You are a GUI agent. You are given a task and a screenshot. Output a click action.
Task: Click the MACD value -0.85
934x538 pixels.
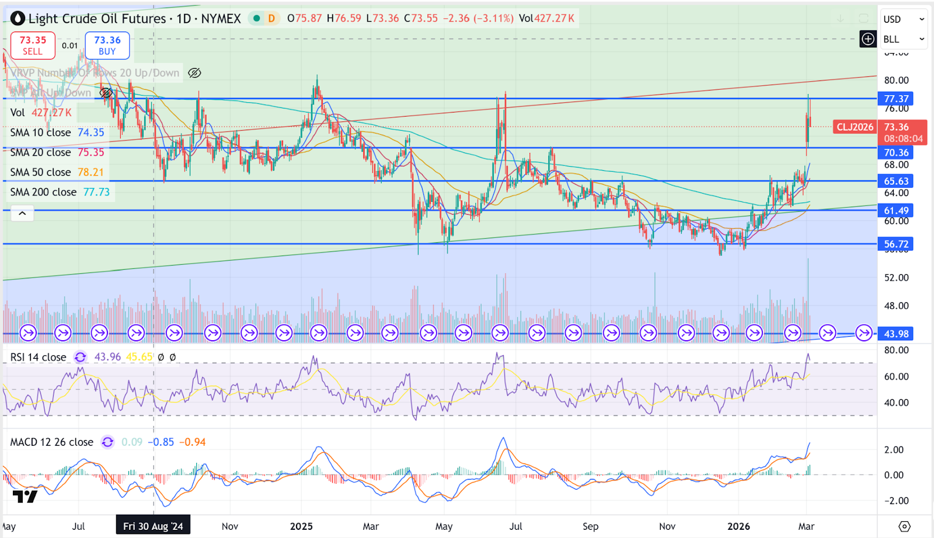point(161,442)
